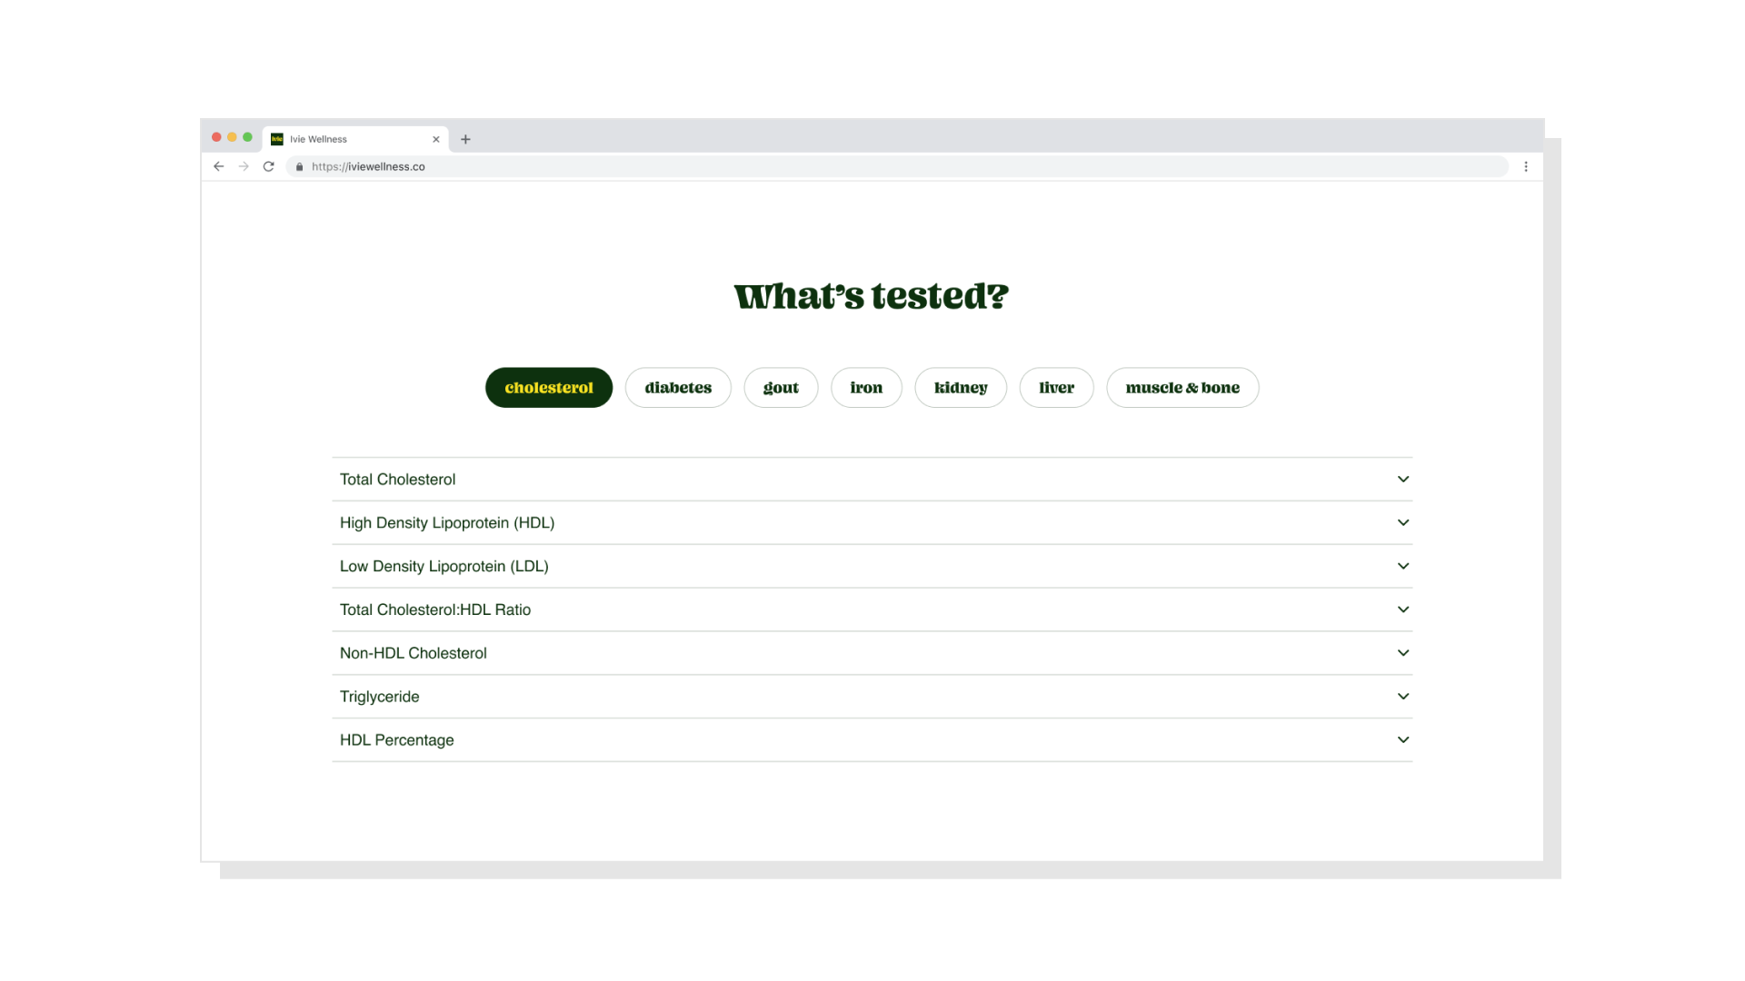Expand Low Density Lipoprotein (LDL) chevron

click(x=1403, y=566)
